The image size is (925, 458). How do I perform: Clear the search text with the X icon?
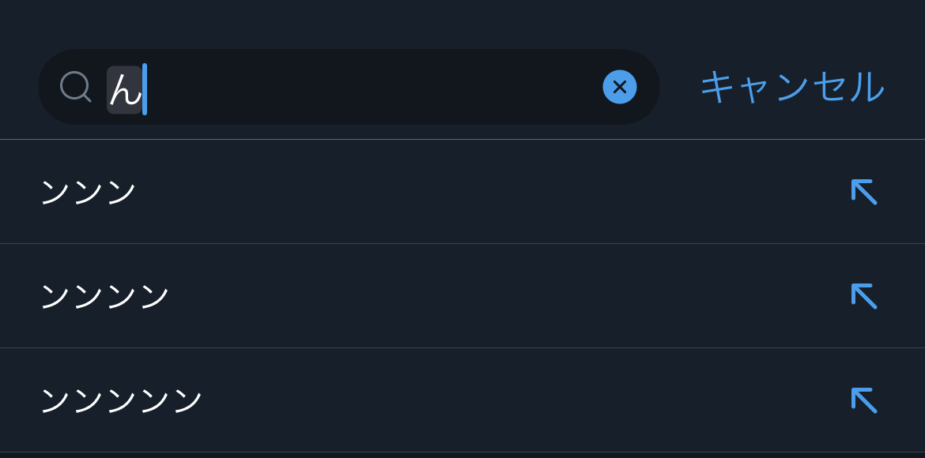point(620,87)
